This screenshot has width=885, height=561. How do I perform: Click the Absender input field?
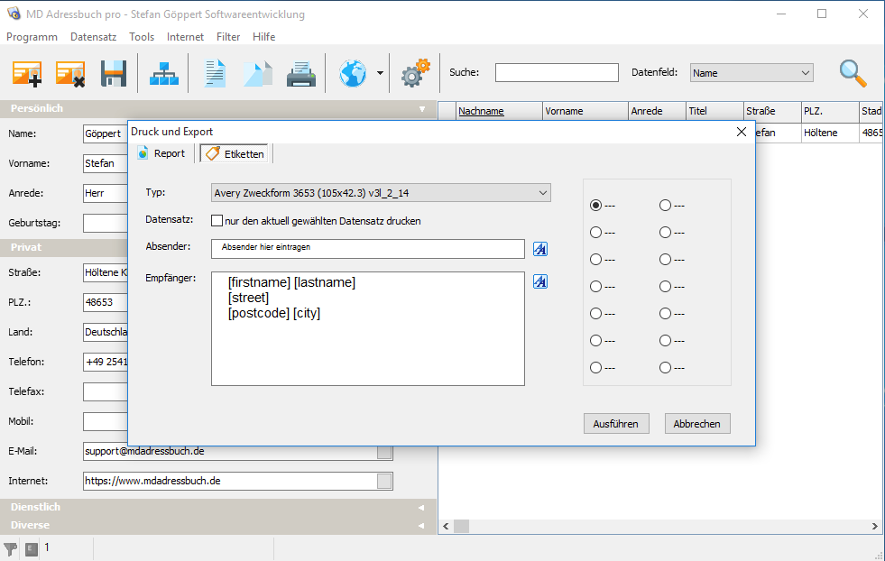point(367,248)
